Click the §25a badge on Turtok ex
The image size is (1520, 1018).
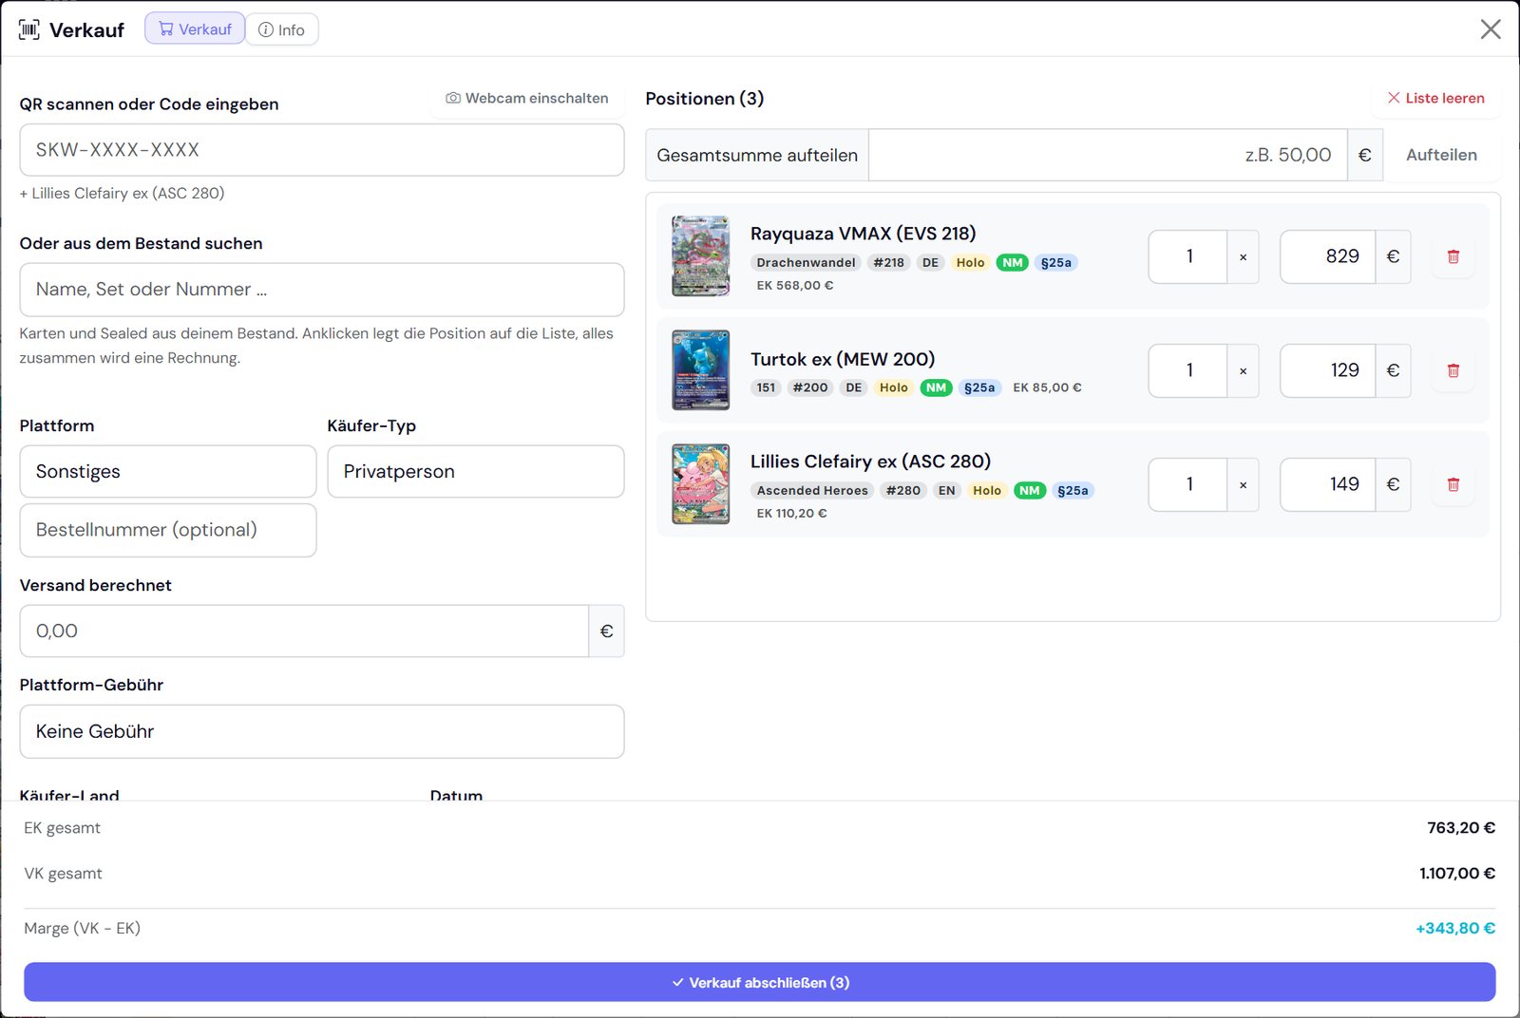coord(979,387)
